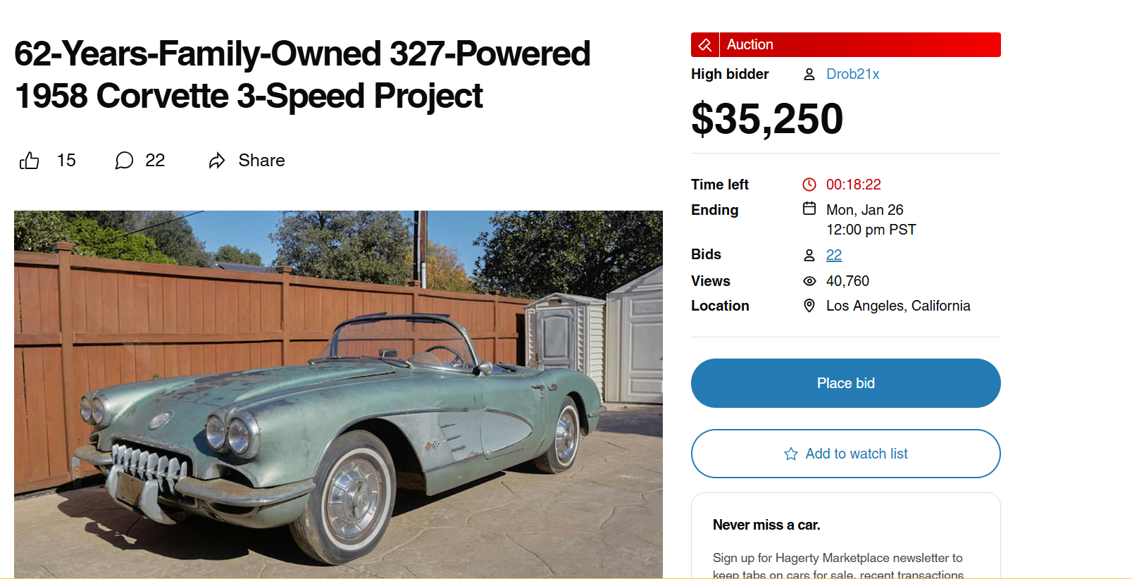The height and width of the screenshot is (579, 1132).
Task: Click the star icon inside Add to watch list
Action: [790, 454]
